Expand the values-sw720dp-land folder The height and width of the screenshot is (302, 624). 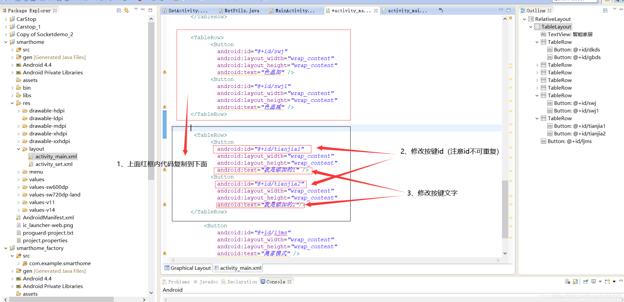click(18, 195)
